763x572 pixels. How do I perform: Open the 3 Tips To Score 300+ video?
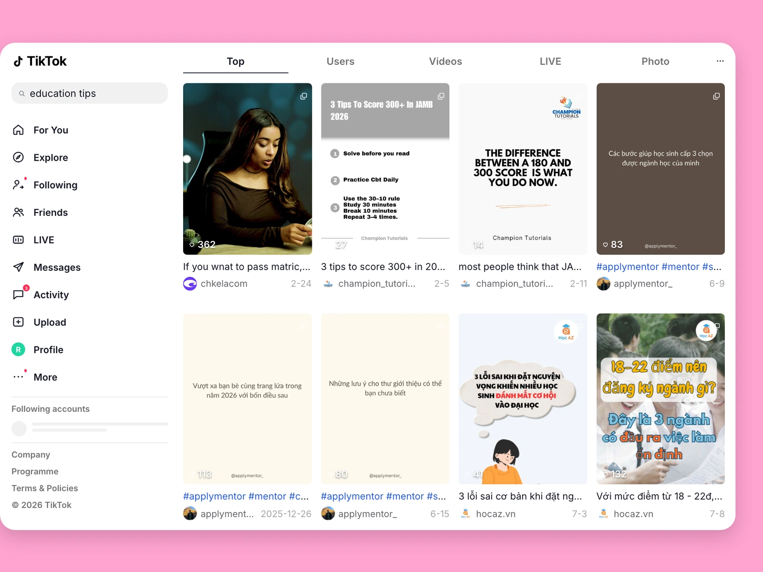(385, 169)
